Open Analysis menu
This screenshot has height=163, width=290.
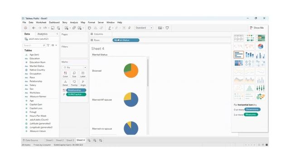point(74,22)
